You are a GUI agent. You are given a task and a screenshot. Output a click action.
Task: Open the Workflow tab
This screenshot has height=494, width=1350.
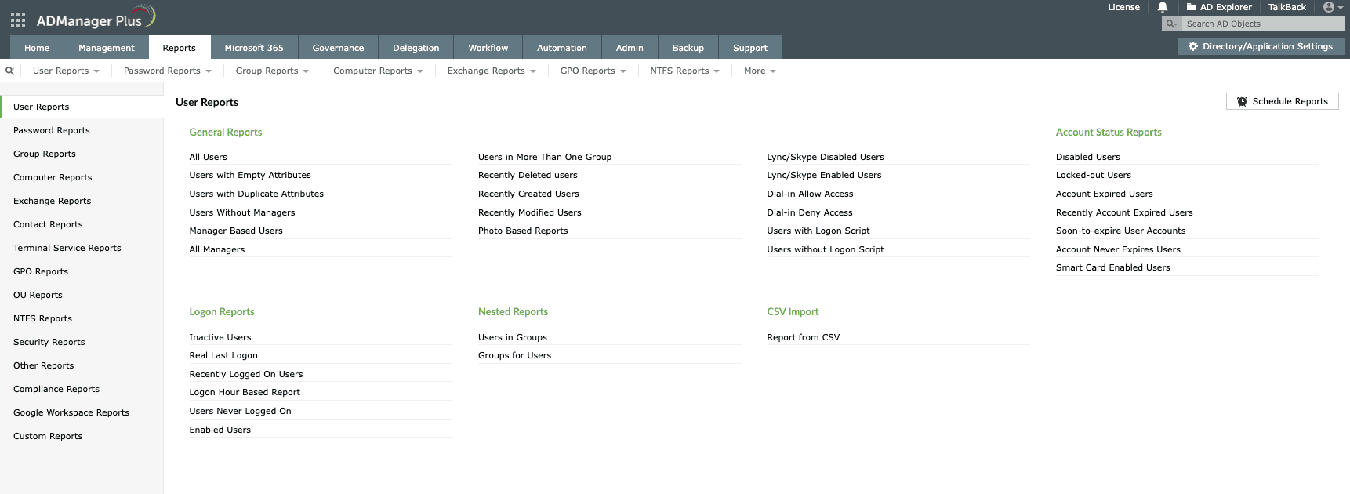point(488,48)
